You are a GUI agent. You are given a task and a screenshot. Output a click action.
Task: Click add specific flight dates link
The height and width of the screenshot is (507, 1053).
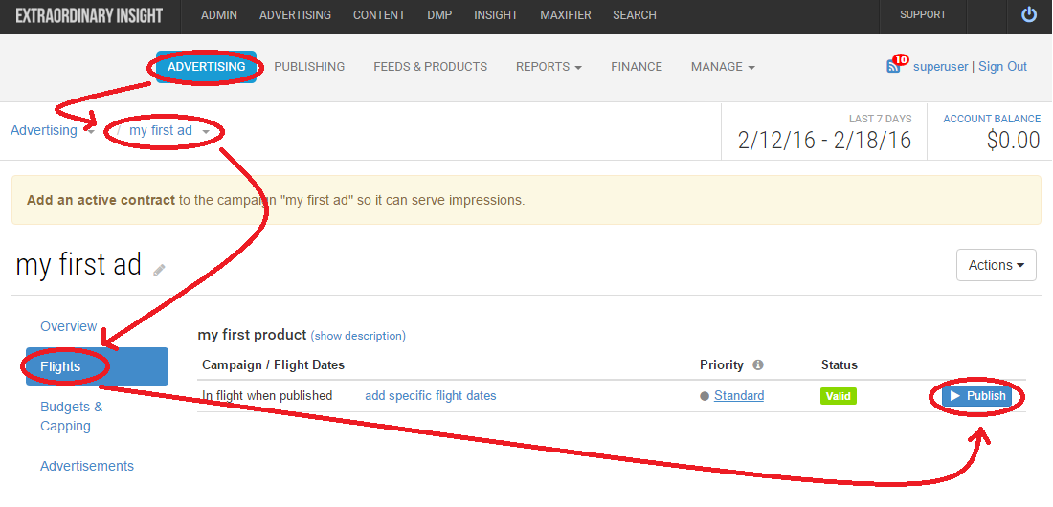(431, 395)
